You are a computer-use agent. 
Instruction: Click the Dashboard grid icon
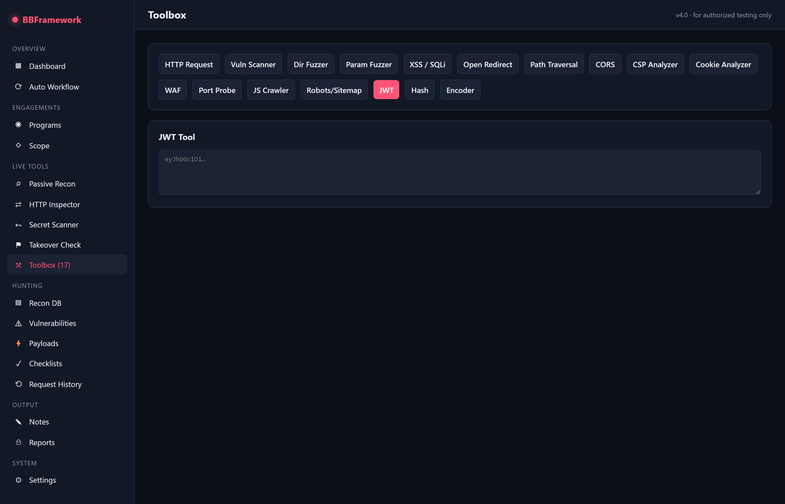pos(18,66)
